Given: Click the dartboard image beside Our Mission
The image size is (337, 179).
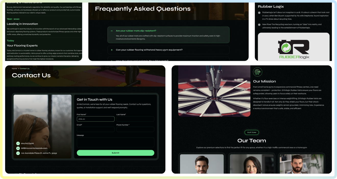Looking at the screenshot, I should 214,91.
